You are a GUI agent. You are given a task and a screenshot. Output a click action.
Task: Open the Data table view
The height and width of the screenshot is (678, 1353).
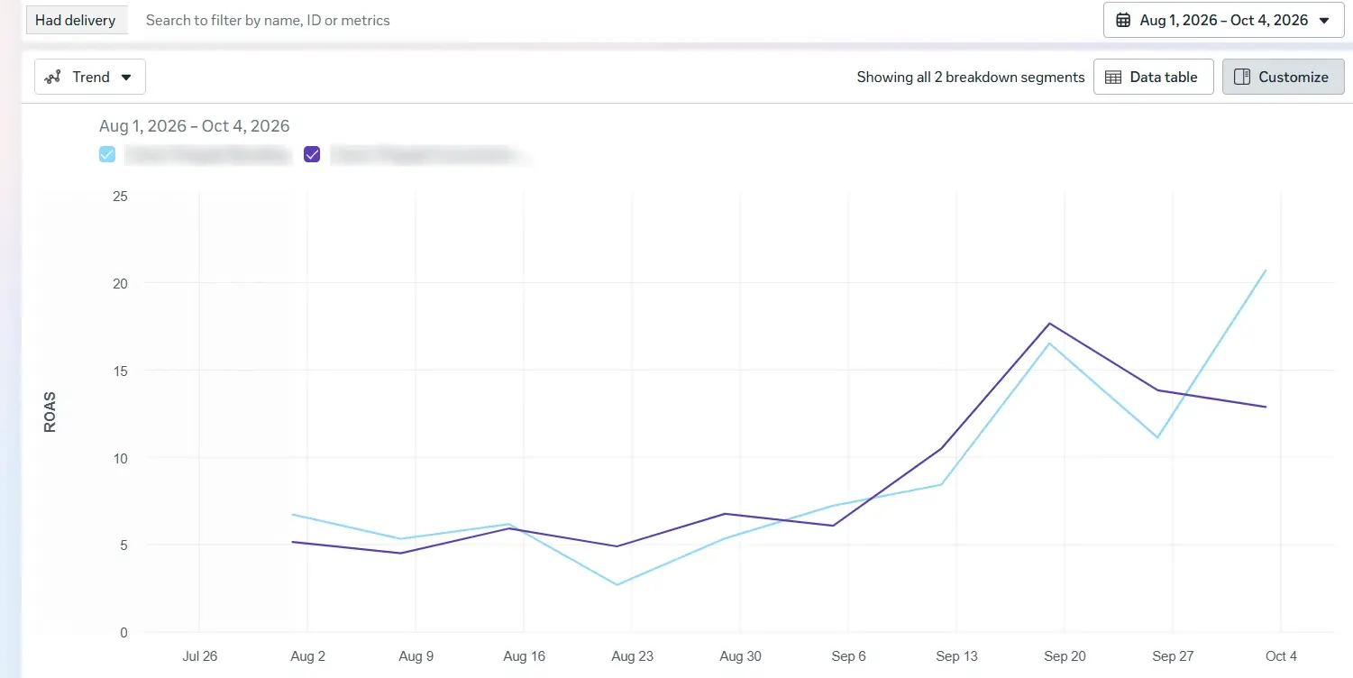[x=1154, y=77]
